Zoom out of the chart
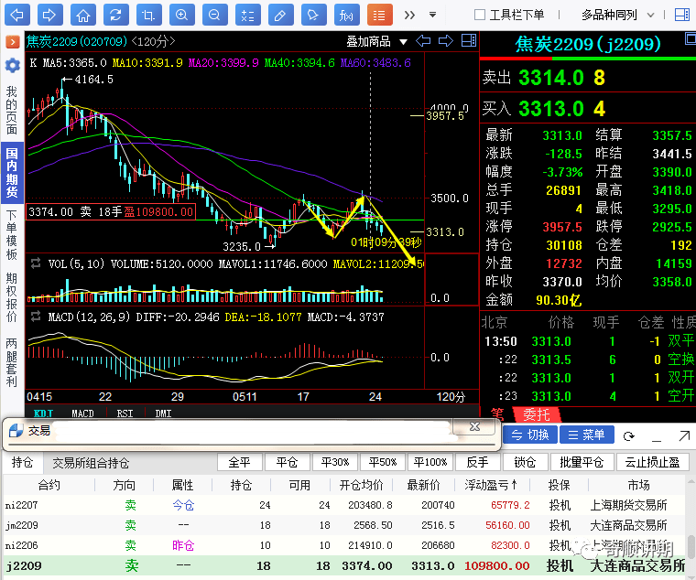This screenshot has width=696, height=580. [213, 15]
